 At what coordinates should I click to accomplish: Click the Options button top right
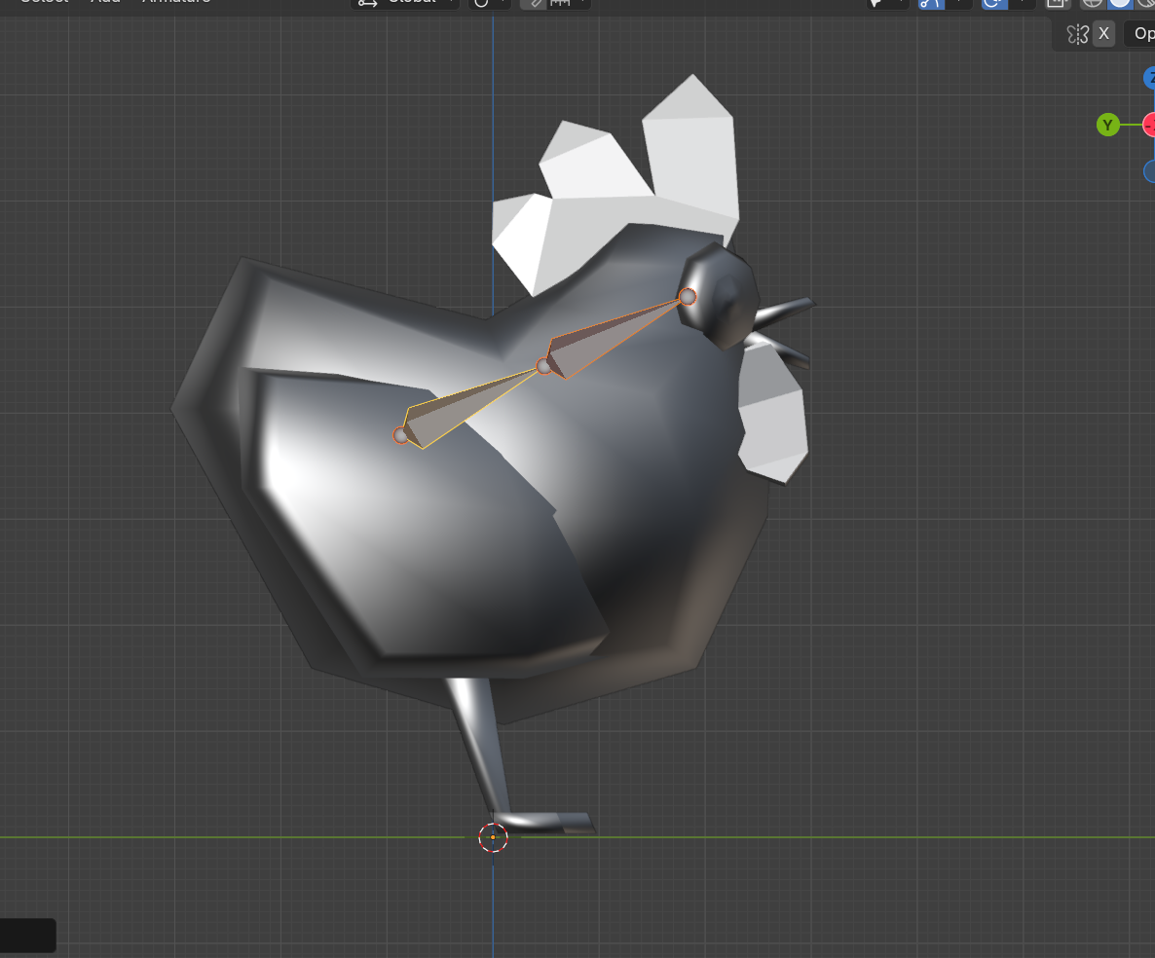tap(1141, 33)
